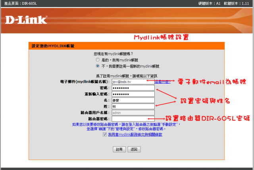Image resolution: width=254 pixels, height=170 pixels.
Task: Open the '這是什麼?' help link
Action: tap(162, 82)
